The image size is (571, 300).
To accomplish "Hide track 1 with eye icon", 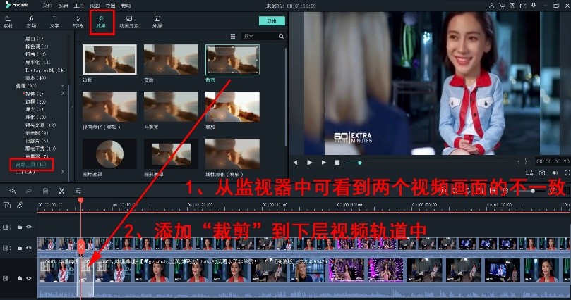I will 29,278.
